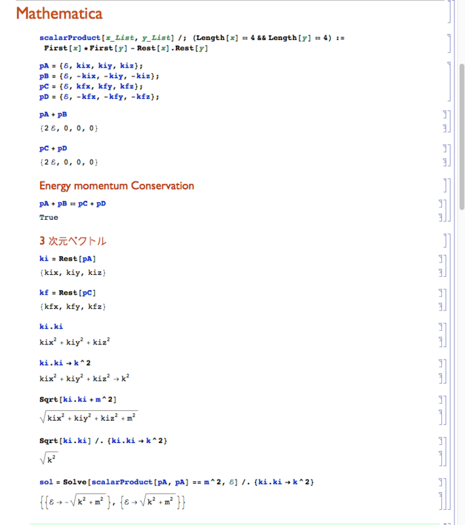Select the cell bracket beside 'ki = Rest[pA]'
Image resolution: width=465 pixels, height=525 pixels.
[x=441, y=259]
